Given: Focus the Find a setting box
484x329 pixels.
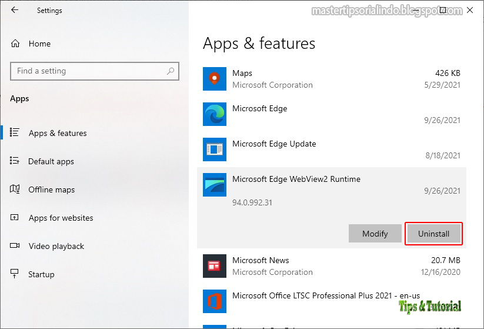Looking at the screenshot, I should pyautogui.click(x=95, y=71).
